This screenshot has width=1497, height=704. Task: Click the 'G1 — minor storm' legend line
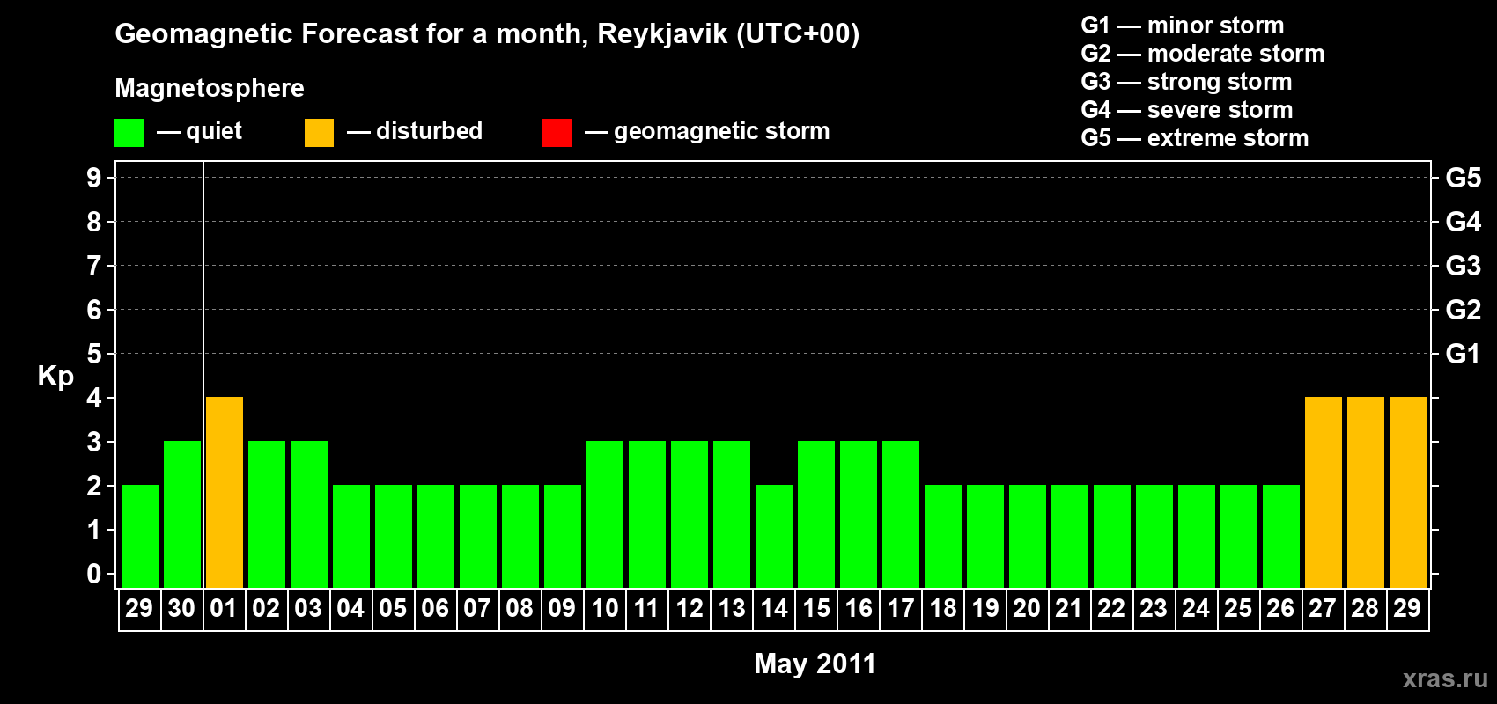click(1183, 26)
